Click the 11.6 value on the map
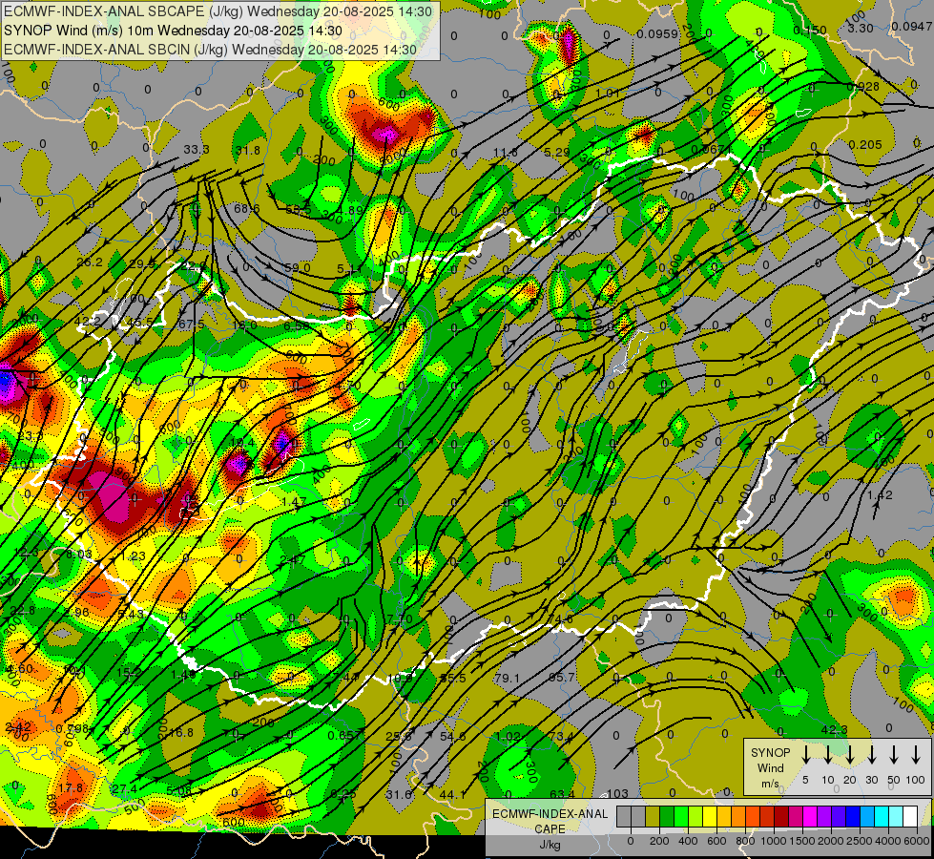Viewport: 934px width, 859px height. pyautogui.click(x=505, y=154)
